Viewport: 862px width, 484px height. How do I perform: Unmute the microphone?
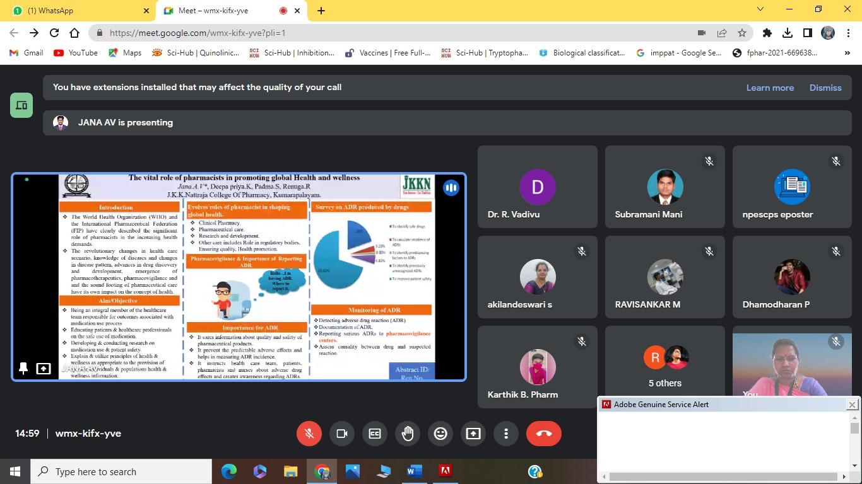pyautogui.click(x=309, y=434)
